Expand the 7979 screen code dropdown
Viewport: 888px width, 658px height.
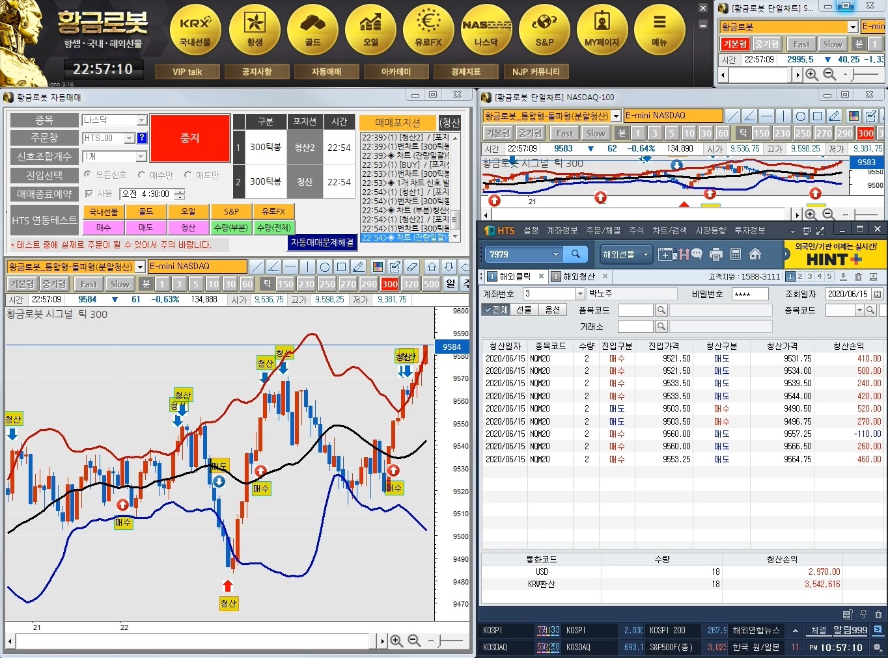pyautogui.click(x=555, y=254)
